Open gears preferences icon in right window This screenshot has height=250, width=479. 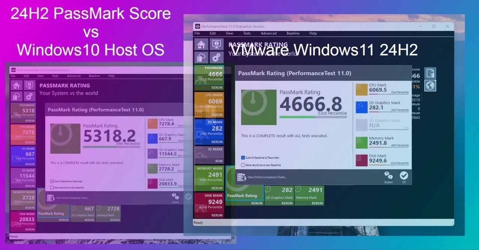click(216, 58)
